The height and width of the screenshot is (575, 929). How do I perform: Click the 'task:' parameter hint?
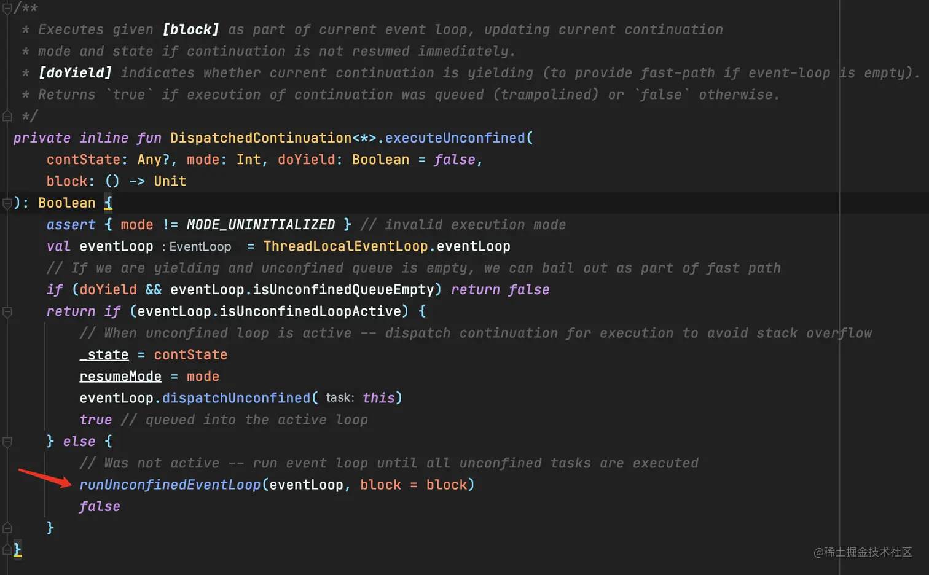(340, 398)
